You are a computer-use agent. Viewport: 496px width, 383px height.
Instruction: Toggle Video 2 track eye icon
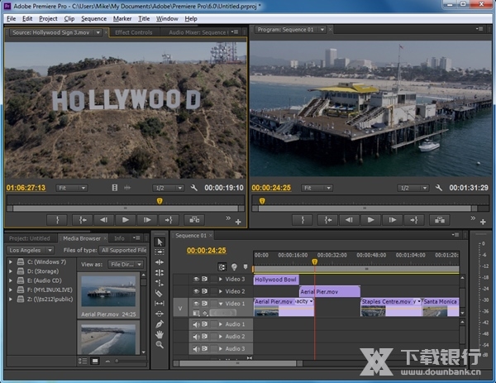tap(196, 292)
